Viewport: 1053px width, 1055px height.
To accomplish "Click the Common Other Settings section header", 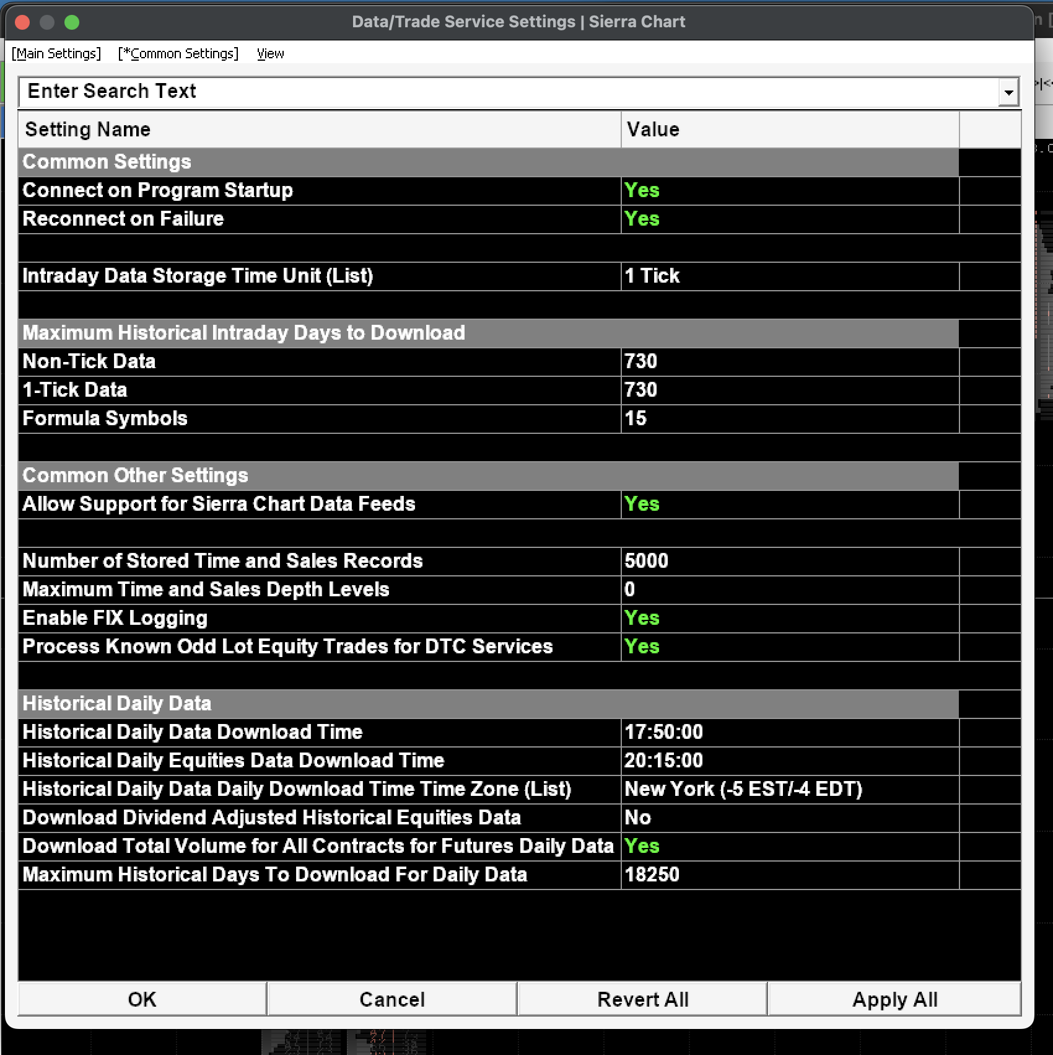I will (x=489, y=476).
